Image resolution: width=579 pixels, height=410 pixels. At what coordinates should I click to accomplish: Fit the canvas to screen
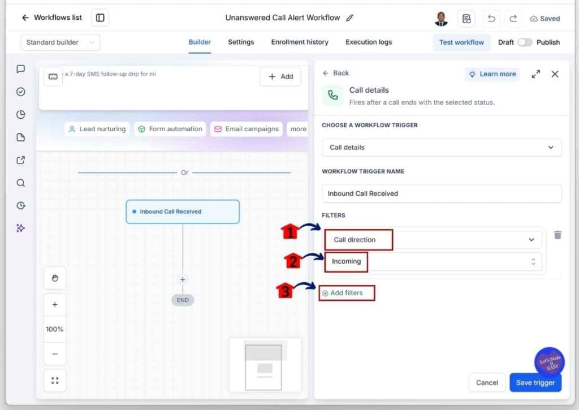click(x=55, y=381)
